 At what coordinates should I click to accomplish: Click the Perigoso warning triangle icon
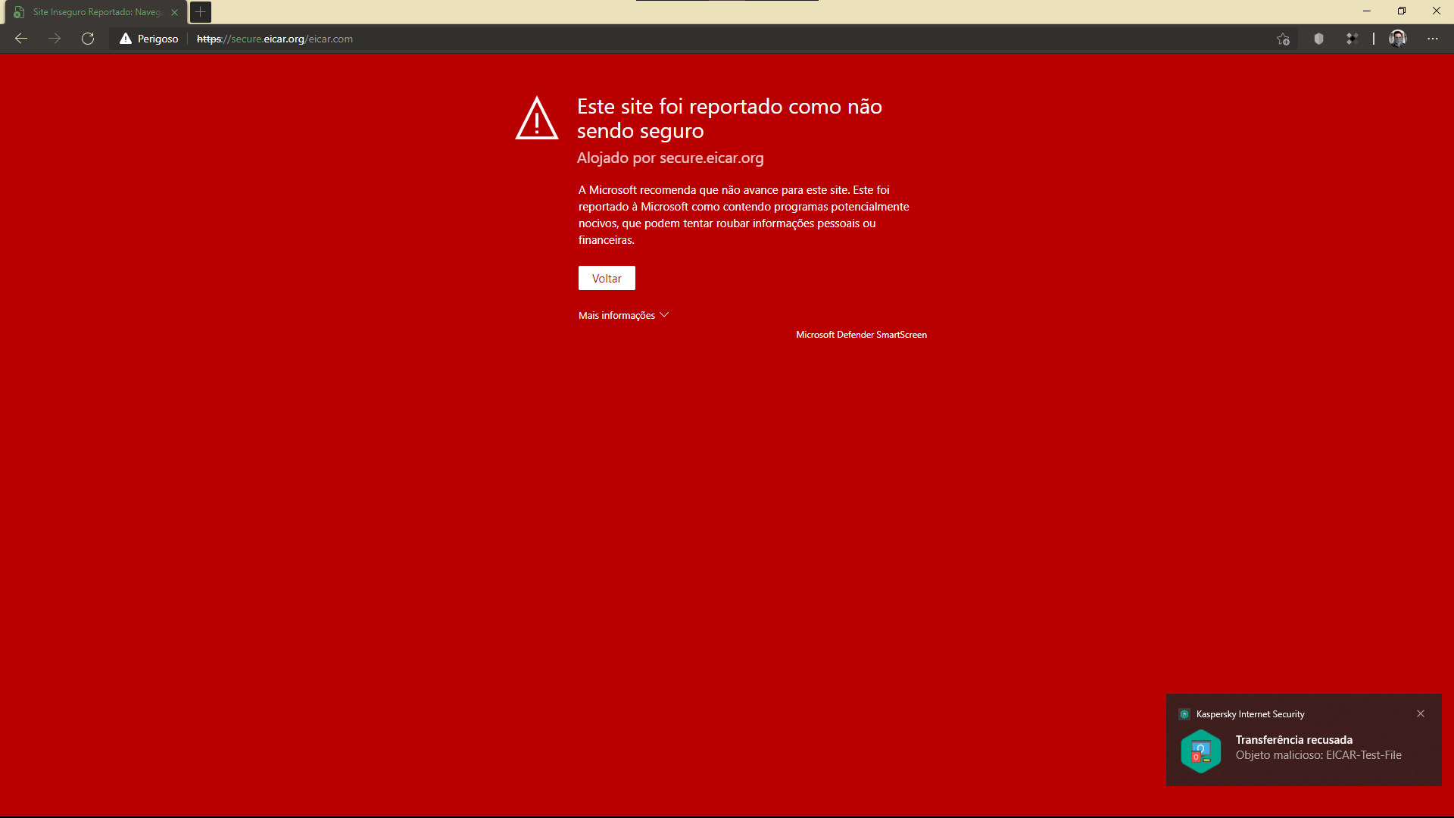(126, 39)
